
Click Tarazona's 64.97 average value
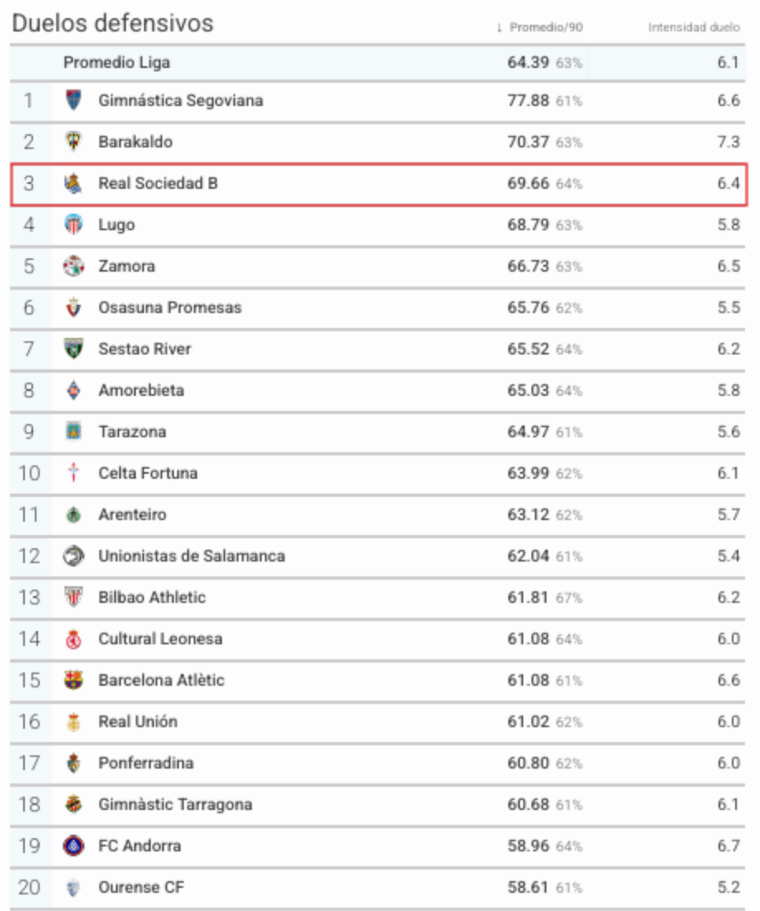click(x=527, y=432)
